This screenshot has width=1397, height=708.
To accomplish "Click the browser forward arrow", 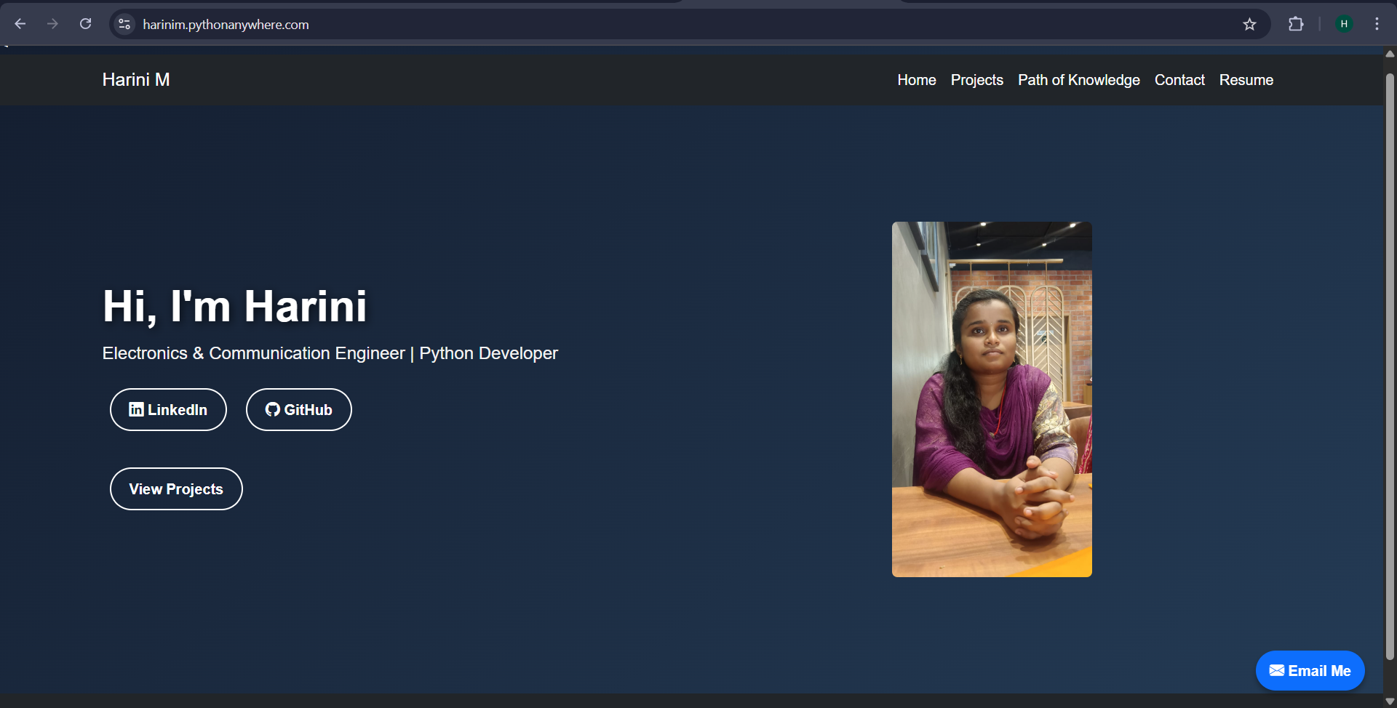I will [x=52, y=24].
